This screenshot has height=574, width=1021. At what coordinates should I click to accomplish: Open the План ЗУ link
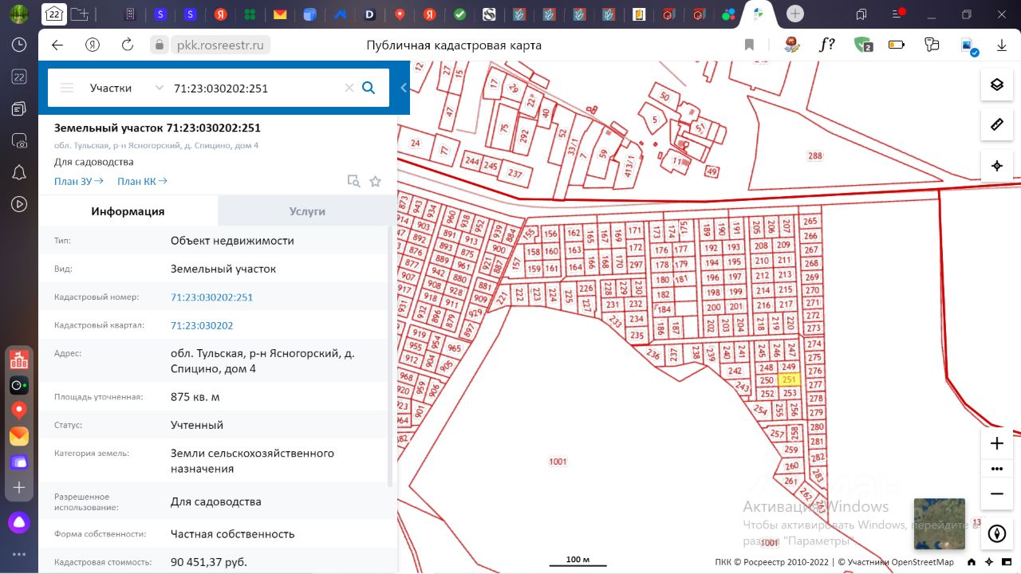coord(79,181)
